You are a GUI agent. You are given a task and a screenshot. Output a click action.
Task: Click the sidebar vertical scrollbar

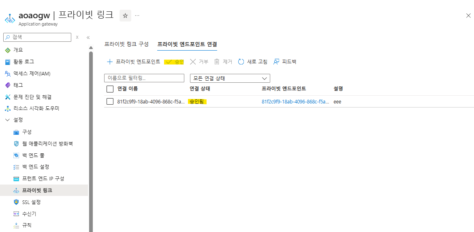pos(91,142)
